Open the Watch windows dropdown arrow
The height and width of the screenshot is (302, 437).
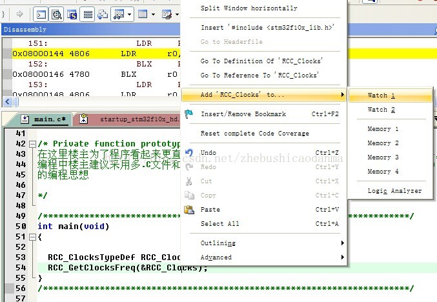coord(129,14)
